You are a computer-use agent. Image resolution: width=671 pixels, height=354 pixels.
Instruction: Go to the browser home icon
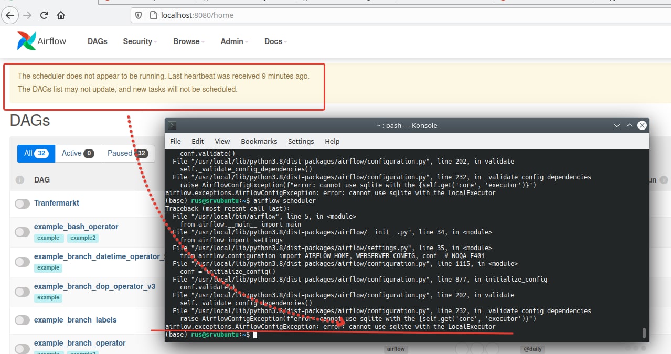click(x=61, y=15)
